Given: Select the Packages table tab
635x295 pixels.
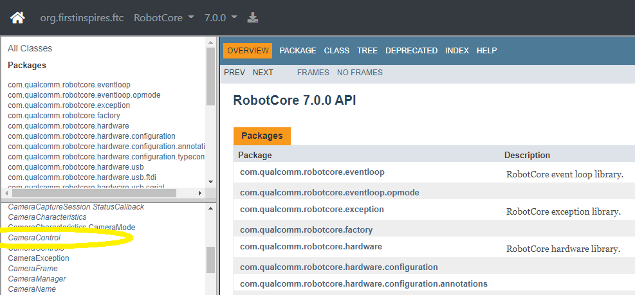Looking at the screenshot, I should point(262,136).
